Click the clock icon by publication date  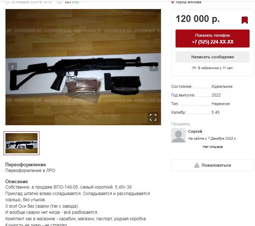(7, 2)
